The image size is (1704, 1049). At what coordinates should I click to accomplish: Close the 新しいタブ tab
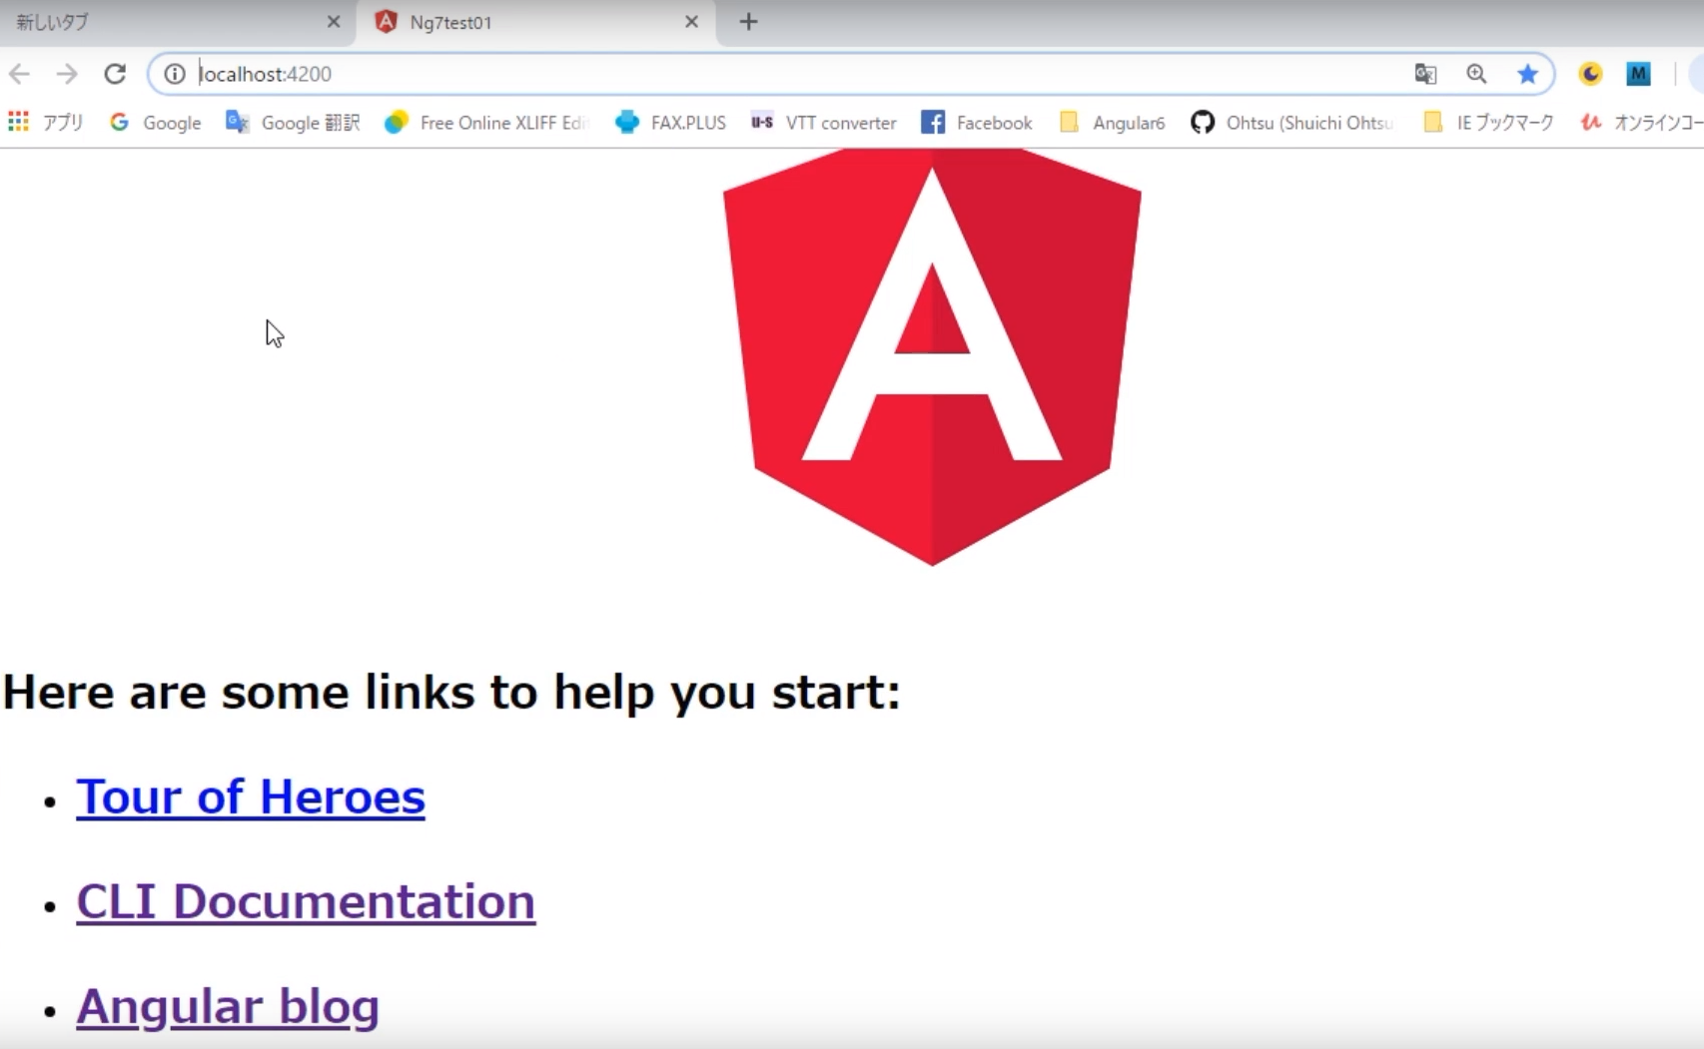[334, 22]
